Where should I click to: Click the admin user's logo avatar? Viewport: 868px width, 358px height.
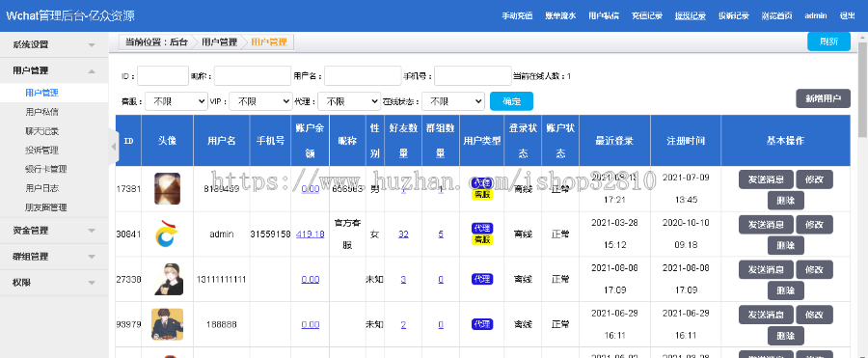click(x=167, y=234)
